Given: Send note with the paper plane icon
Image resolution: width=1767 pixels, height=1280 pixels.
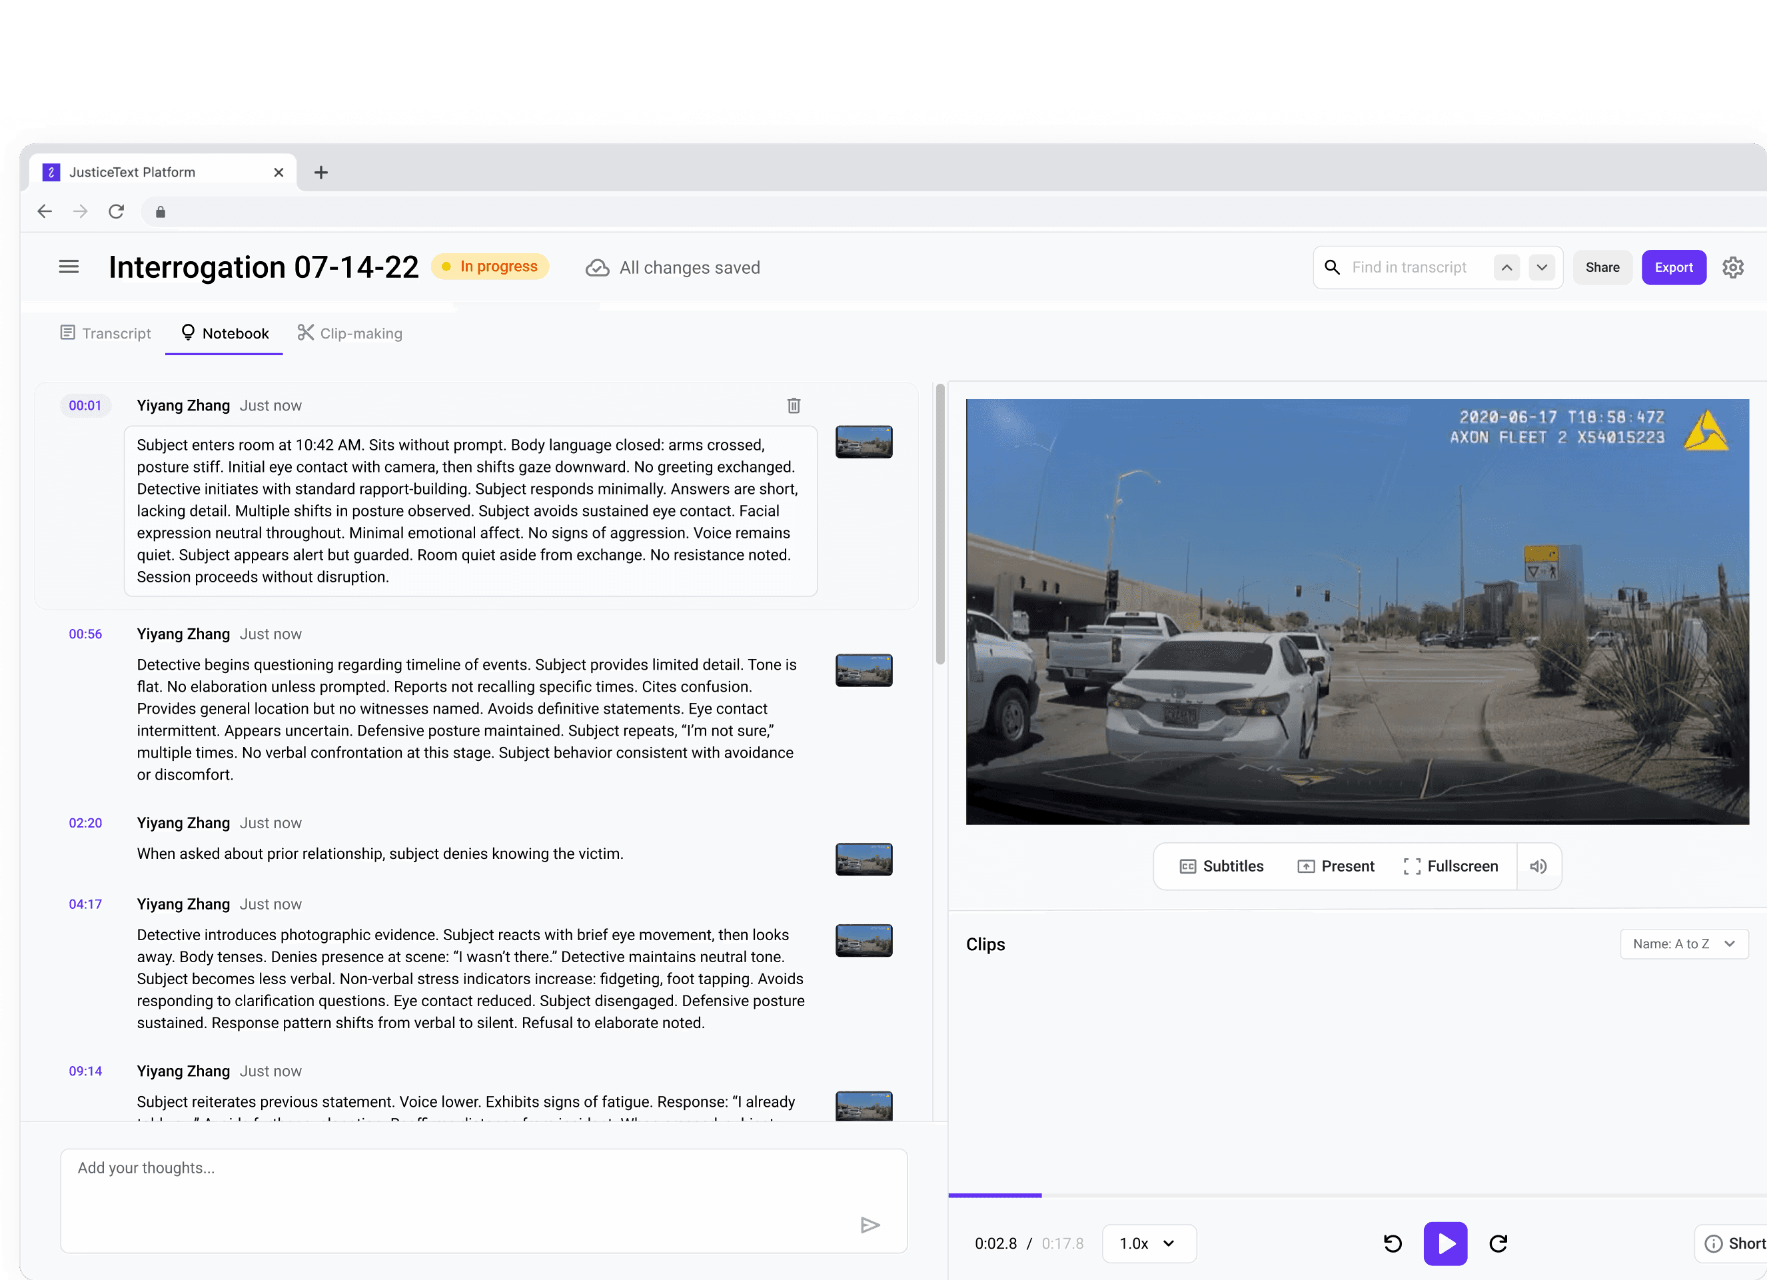Looking at the screenshot, I should [x=870, y=1225].
